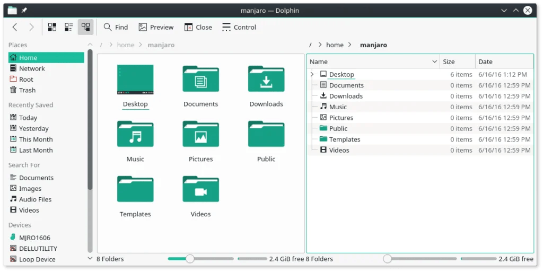Select Videos row in details list
The image size is (543, 272).
(420, 150)
